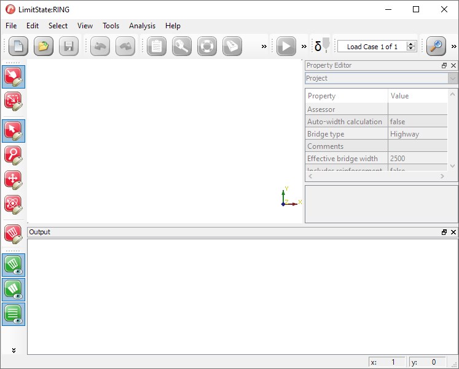Create a new project with New icon
459x369 pixels.
(x=18, y=46)
